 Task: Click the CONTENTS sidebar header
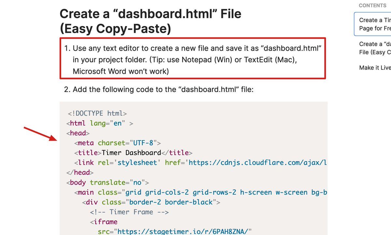pyautogui.click(x=372, y=6)
